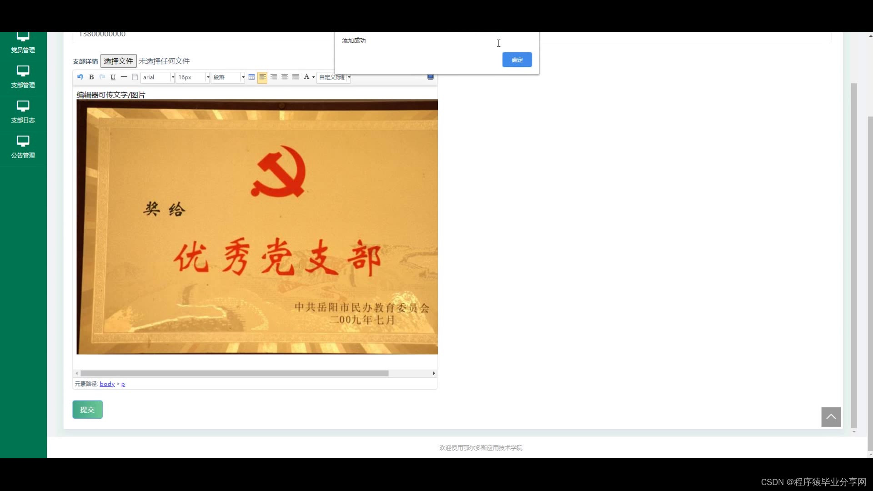Click the 选择文件 file chooser button
Screen dimensions: 873x491
click(118, 61)
